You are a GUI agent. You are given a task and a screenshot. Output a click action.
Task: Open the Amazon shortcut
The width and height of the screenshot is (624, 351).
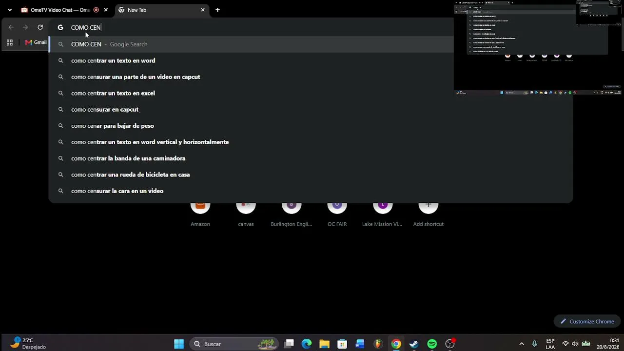[200, 214]
